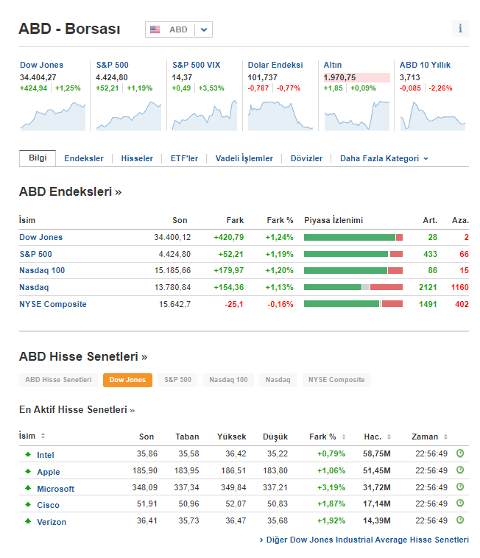Screen dimensions: 480x558
Task: Sort table by Fark % column
Action: point(327,437)
